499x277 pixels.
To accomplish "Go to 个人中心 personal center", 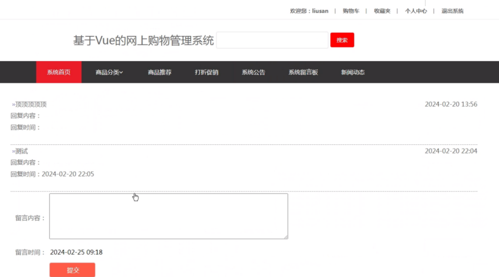I will click(x=416, y=11).
